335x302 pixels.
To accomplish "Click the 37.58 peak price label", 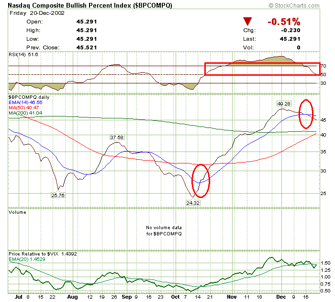I will 117,137.
